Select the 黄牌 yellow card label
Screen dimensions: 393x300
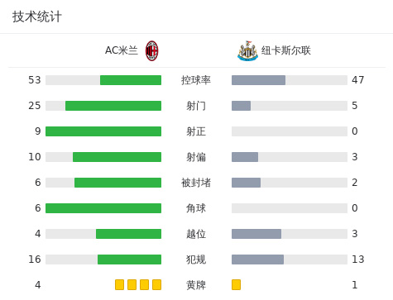(x=196, y=285)
